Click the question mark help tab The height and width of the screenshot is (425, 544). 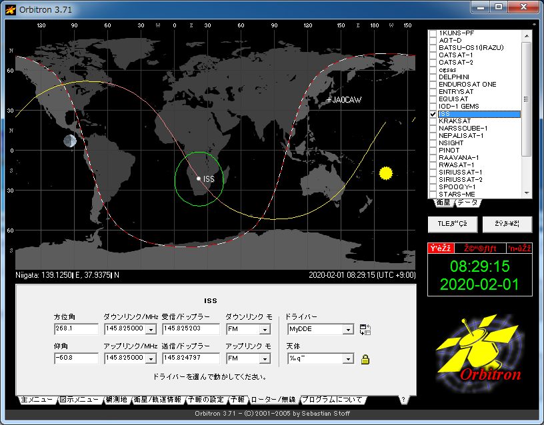point(403,400)
